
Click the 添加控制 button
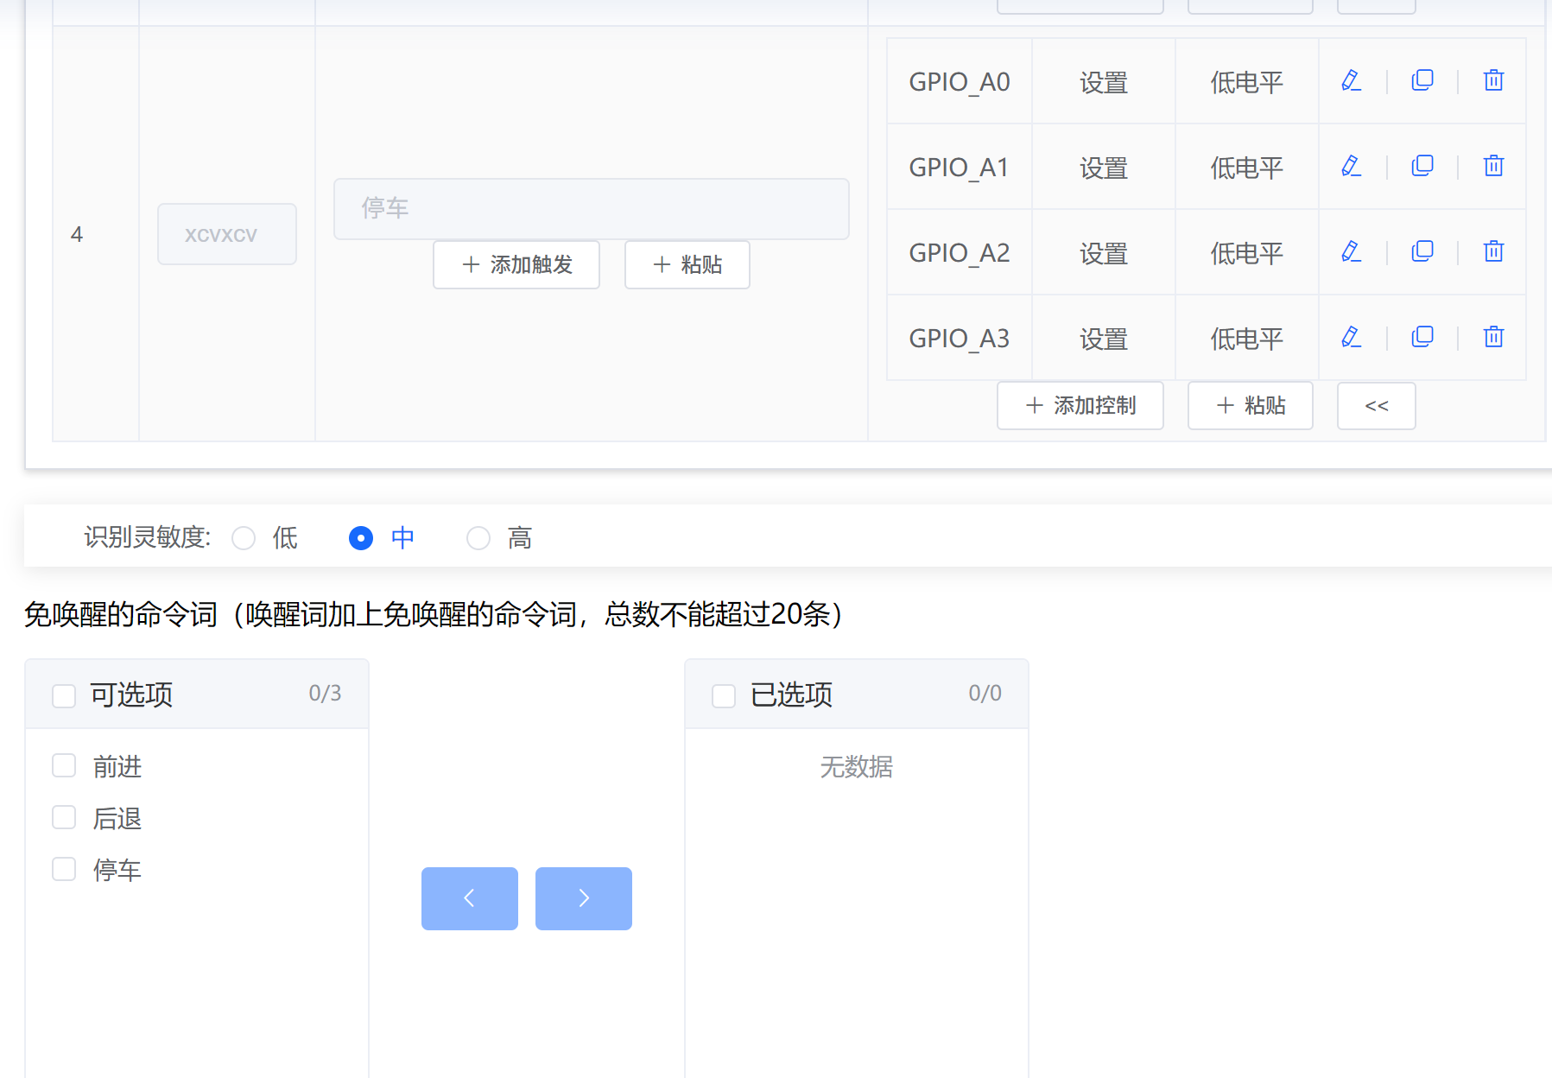(x=1080, y=405)
